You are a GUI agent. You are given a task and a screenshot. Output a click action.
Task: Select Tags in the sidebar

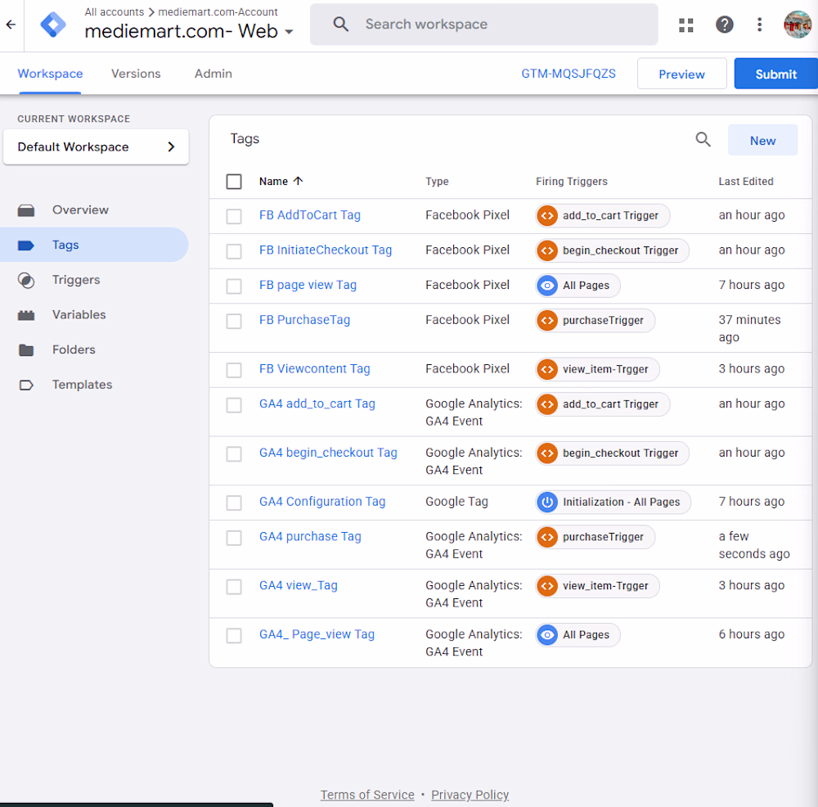94,245
